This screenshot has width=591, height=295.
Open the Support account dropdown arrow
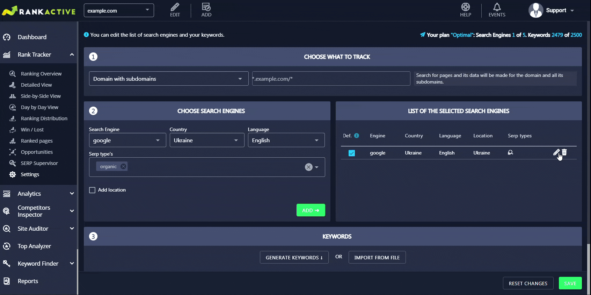point(572,11)
